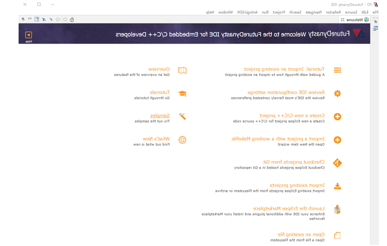The height and width of the screenshot is (246, 387).
Task: Open the Tutorials link
Action: pos(160,92)
